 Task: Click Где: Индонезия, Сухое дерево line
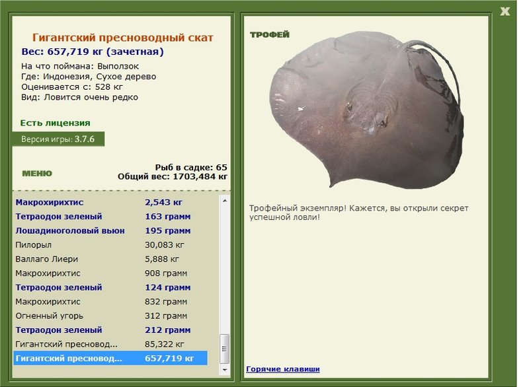pyautogui.click(x=89, y=77)
